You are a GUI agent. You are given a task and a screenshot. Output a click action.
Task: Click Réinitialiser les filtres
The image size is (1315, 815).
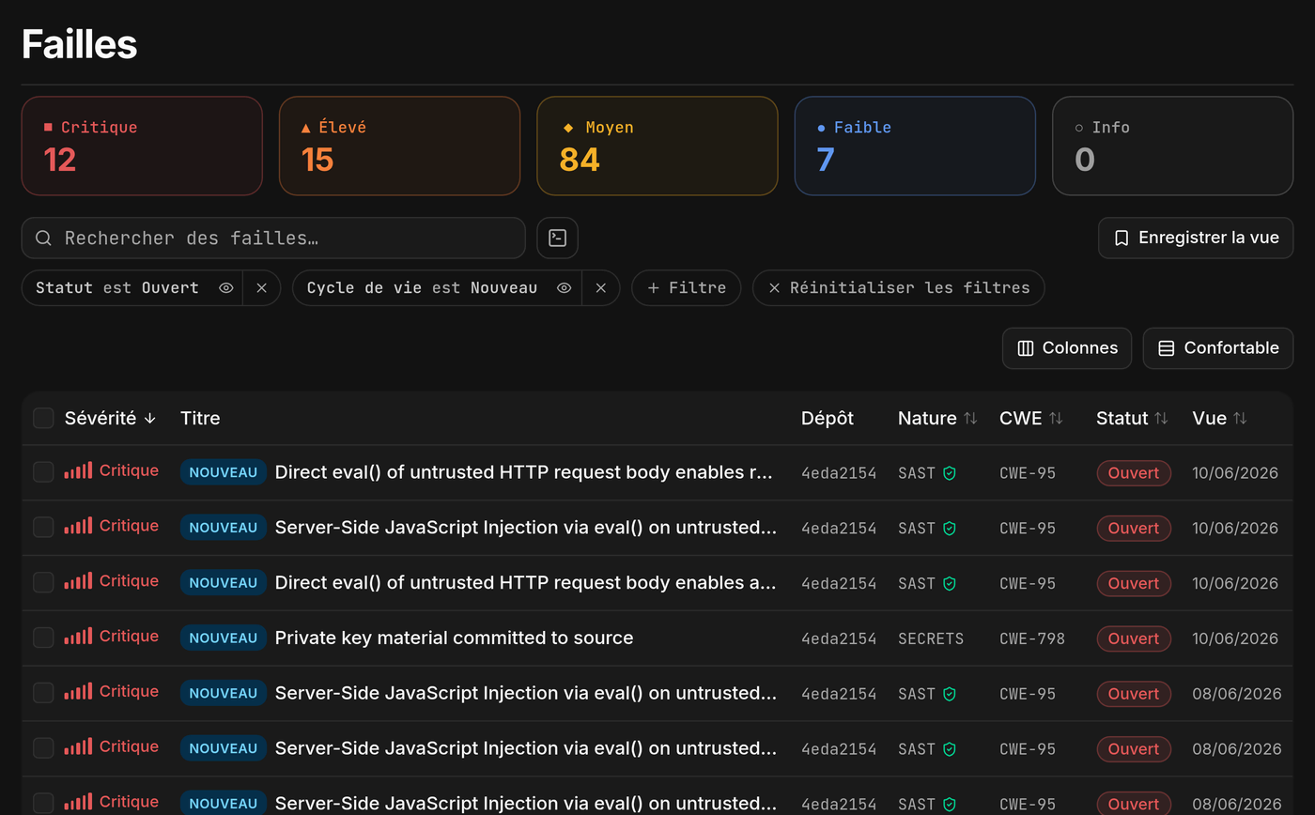(899, 288)
